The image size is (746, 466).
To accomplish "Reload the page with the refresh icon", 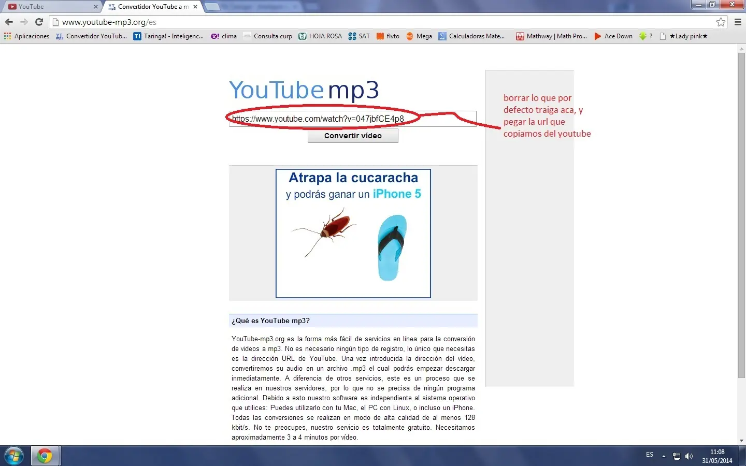I will click(x=39, y=22).
